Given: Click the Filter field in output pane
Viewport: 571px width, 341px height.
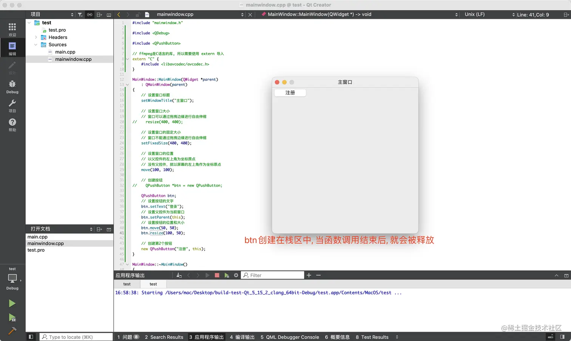Looking at the screenshot, I should (273, 275).
